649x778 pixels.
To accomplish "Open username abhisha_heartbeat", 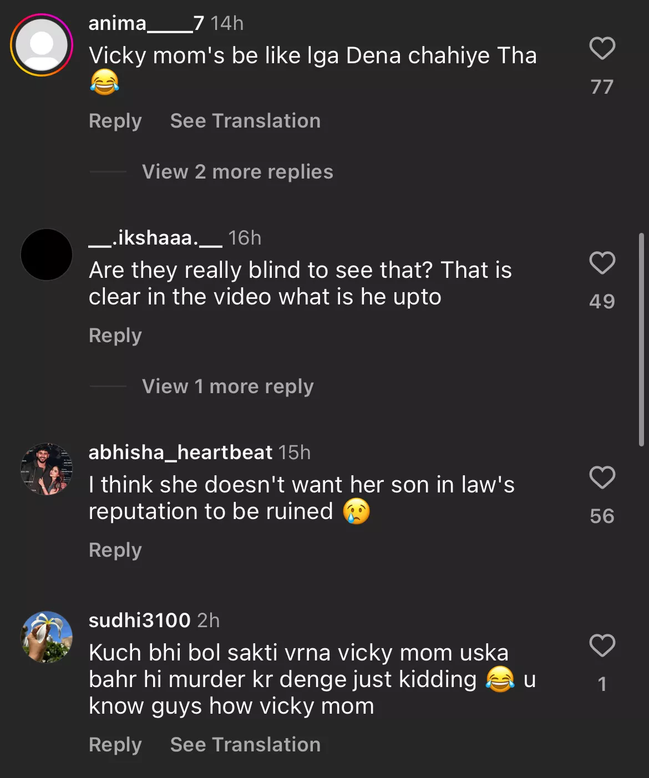I will point(180,452).
